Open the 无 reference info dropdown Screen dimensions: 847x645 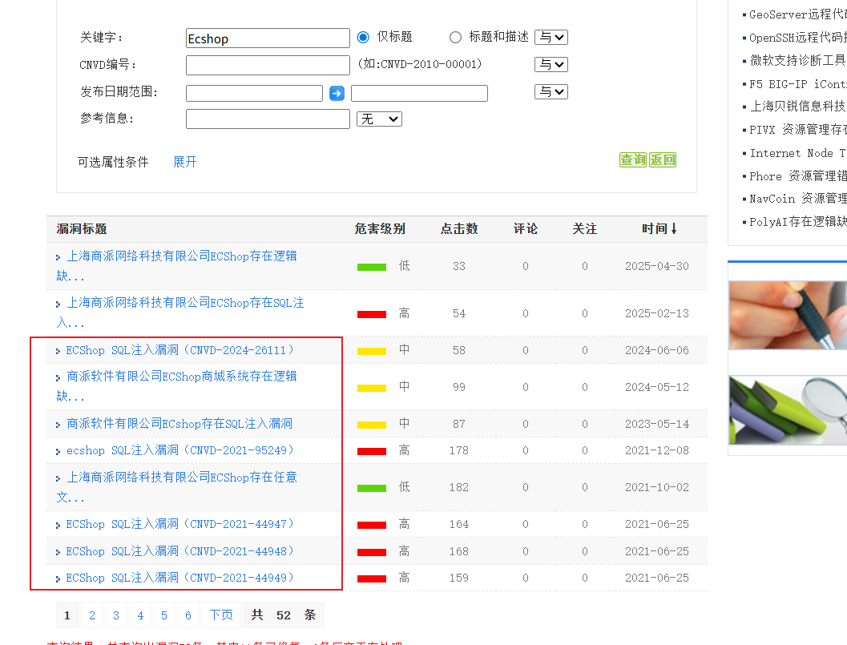coord(379,119)
